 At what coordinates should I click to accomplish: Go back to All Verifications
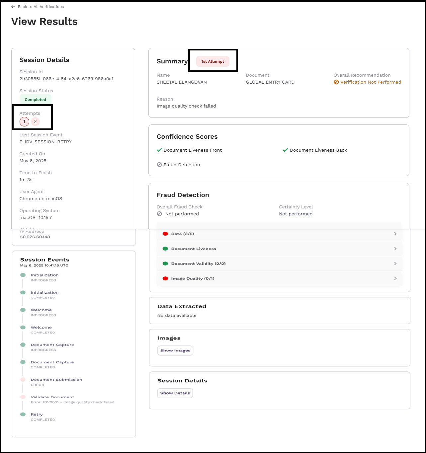41,7
